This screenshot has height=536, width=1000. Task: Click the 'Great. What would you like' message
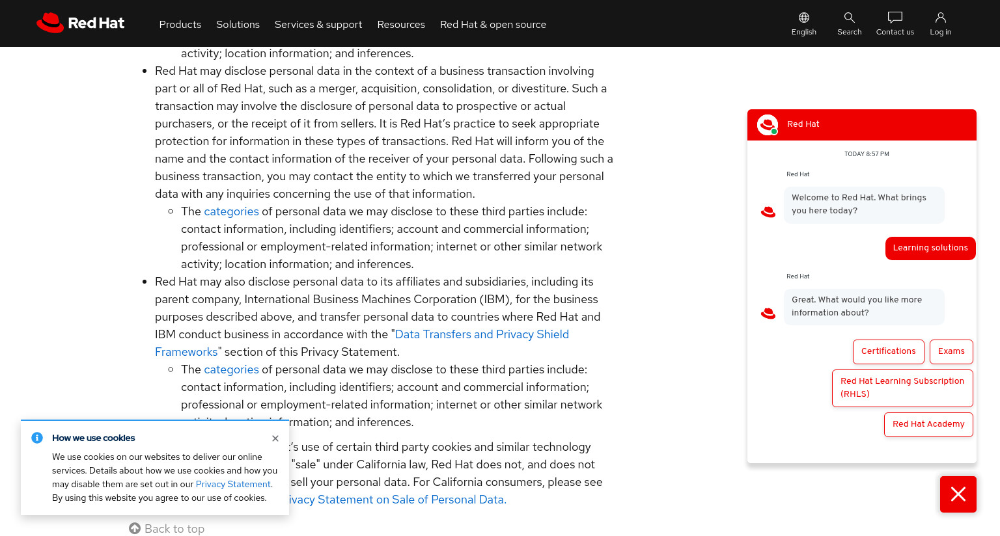click(864, 306)
